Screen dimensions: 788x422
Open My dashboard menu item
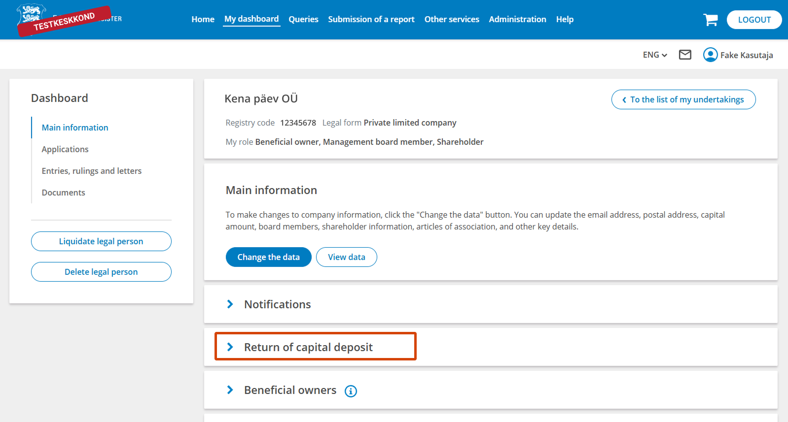(x=251, y=19)
